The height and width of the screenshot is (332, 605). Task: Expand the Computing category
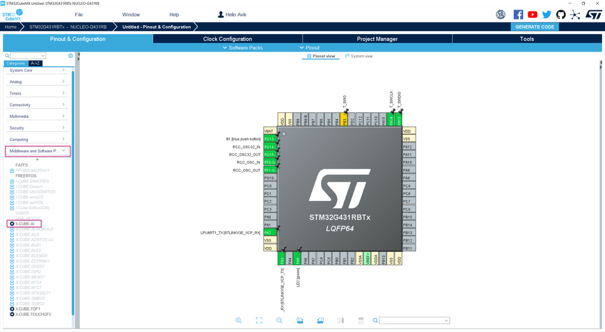[36, 140]
